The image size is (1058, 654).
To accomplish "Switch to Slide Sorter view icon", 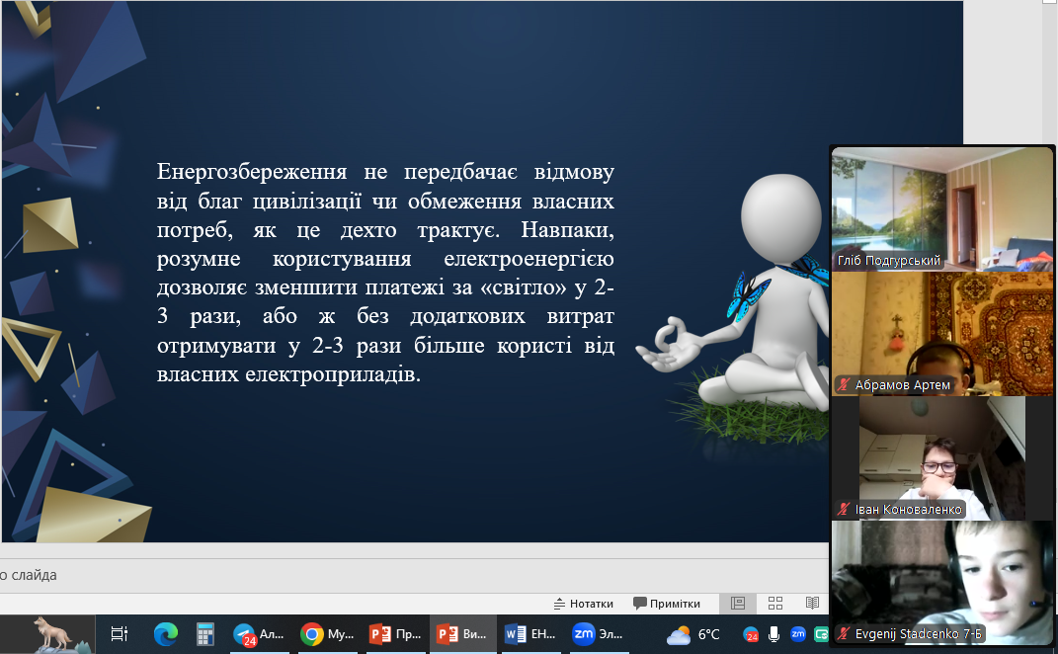I will [775, 604].
